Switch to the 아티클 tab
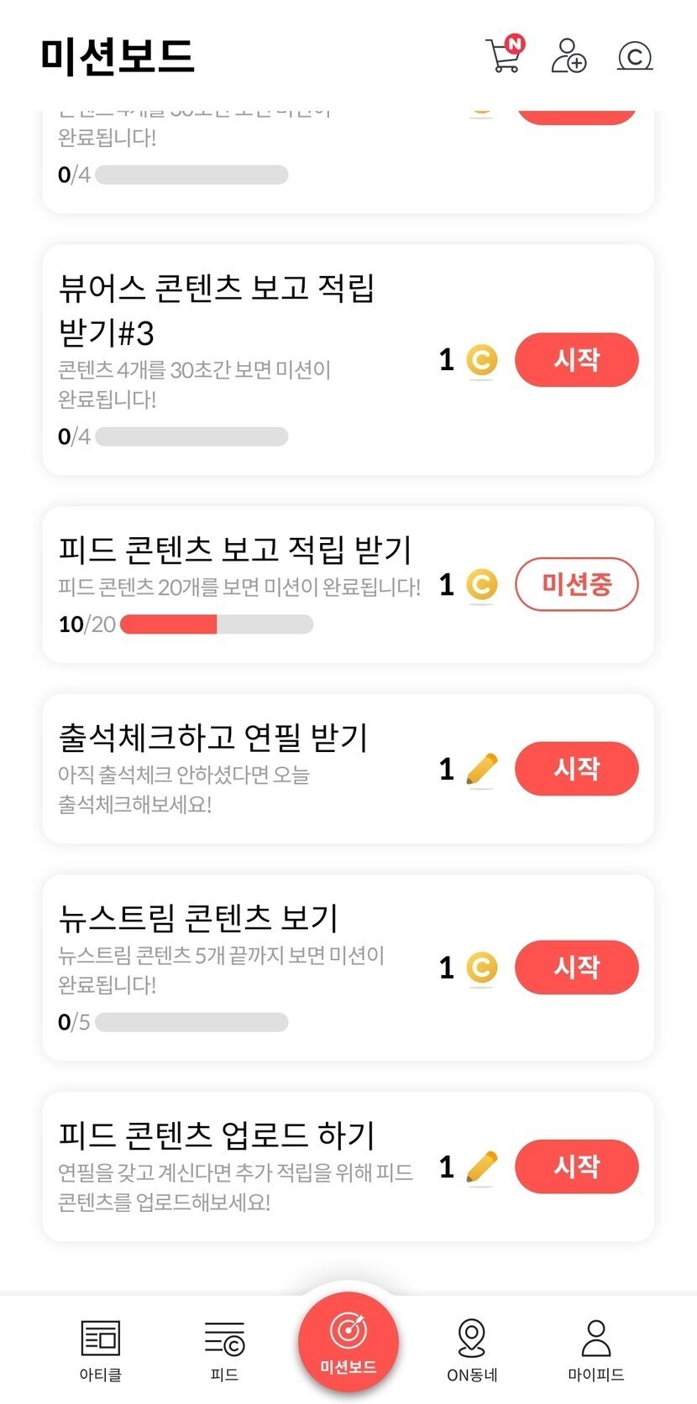 101,1348
